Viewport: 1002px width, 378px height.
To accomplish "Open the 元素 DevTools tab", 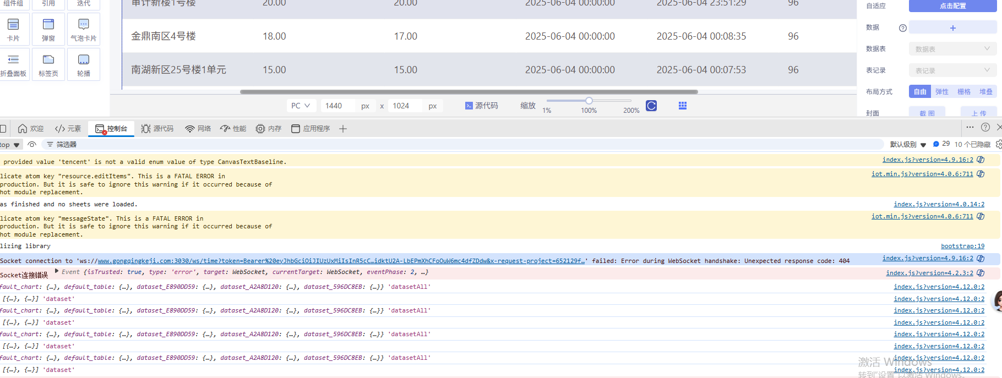I will (68, 129).
